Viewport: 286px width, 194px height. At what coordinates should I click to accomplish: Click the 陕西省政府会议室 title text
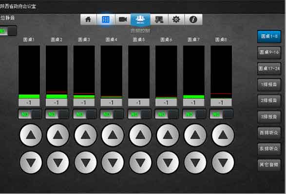click(18, 6)
